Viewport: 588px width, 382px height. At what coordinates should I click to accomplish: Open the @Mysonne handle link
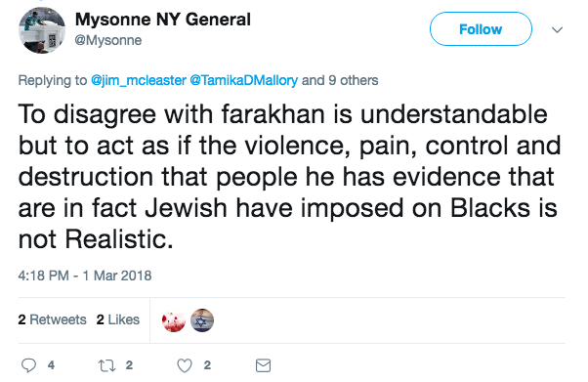(x=108, y=40)
